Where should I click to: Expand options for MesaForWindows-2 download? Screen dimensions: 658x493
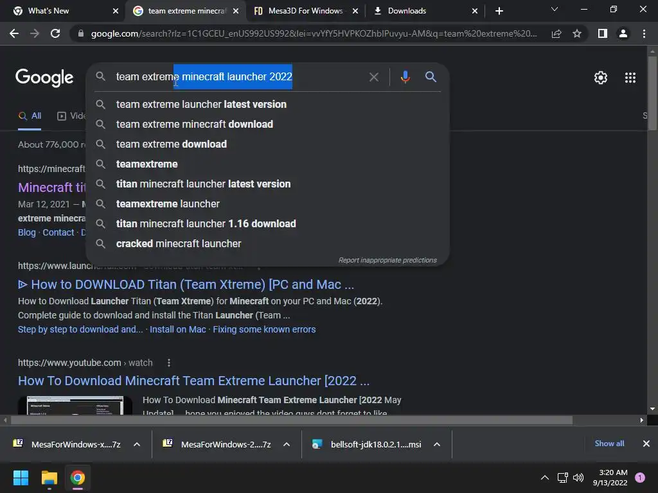[x=287, y=444]
